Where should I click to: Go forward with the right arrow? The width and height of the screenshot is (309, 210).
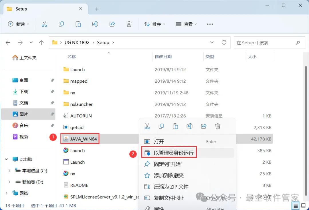(20, 43)
